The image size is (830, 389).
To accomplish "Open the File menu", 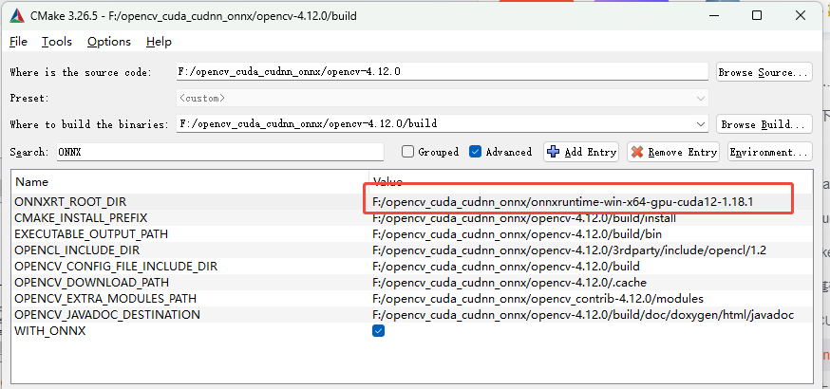I will tap(19, 42).
